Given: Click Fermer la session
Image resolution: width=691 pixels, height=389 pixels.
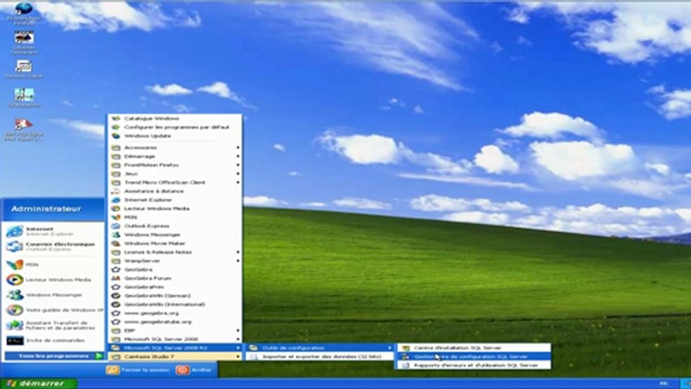Looking at the screenshot, I should (x=137, y=370).
